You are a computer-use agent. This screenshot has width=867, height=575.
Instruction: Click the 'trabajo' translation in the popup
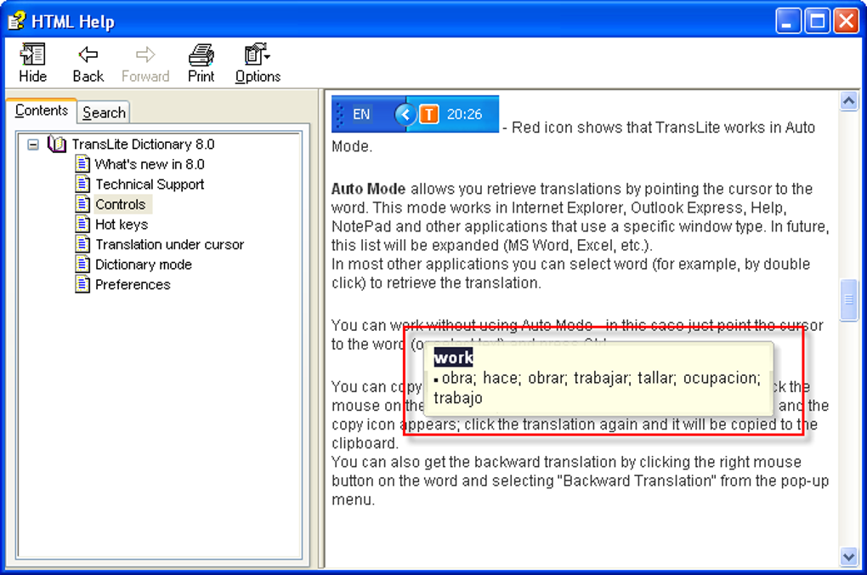tap(458, 398)
